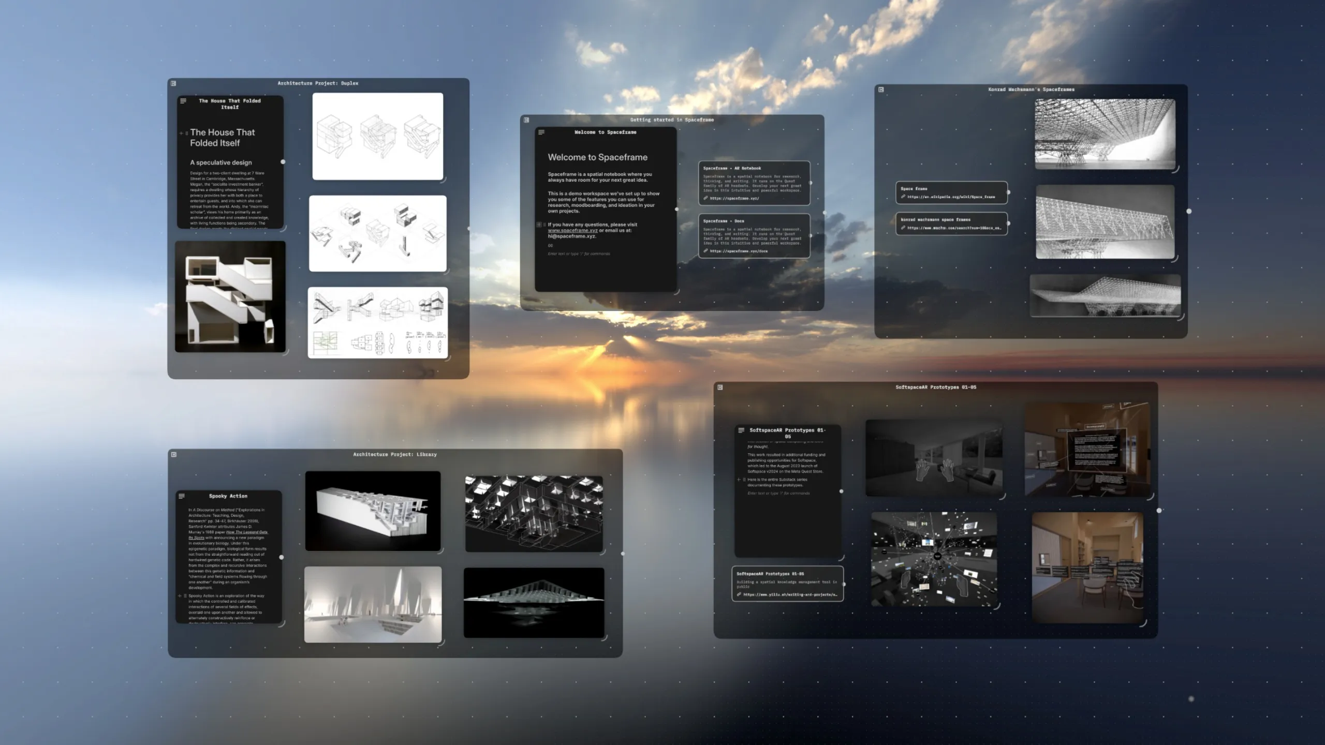
Task: Click the connector dot on Welcome note's right edge
Action: [677, 210]
